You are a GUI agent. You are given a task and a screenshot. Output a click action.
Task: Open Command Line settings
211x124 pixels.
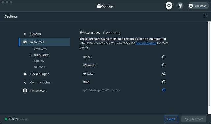click(40, 82)
